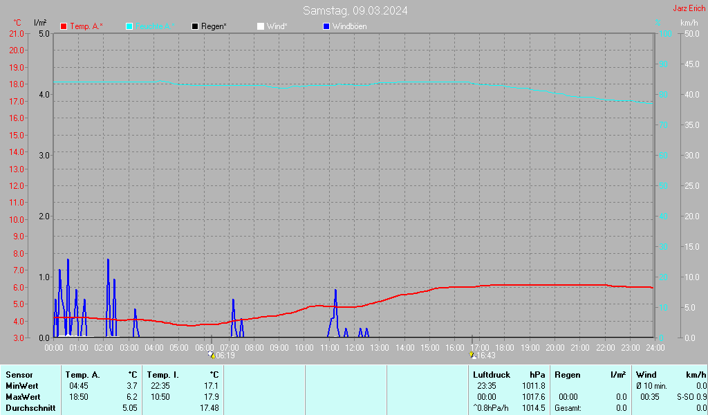
Task: Click the cyan humidity legend swatch
Action: (x=129, y=26)
